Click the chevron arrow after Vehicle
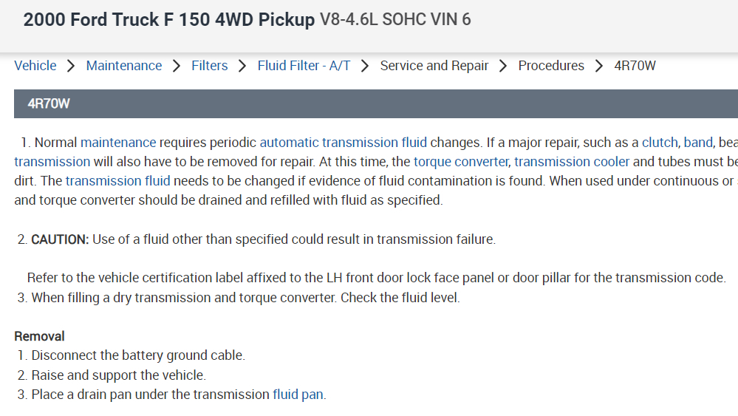The width and height of the screenshot is (738, 416). 71,66
